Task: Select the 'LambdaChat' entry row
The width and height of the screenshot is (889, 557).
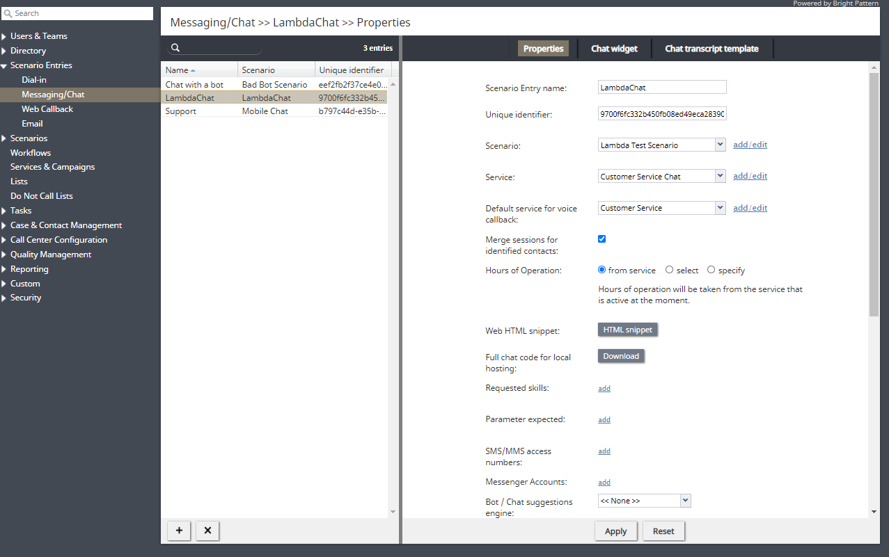Action: click(x=274, y=98)
